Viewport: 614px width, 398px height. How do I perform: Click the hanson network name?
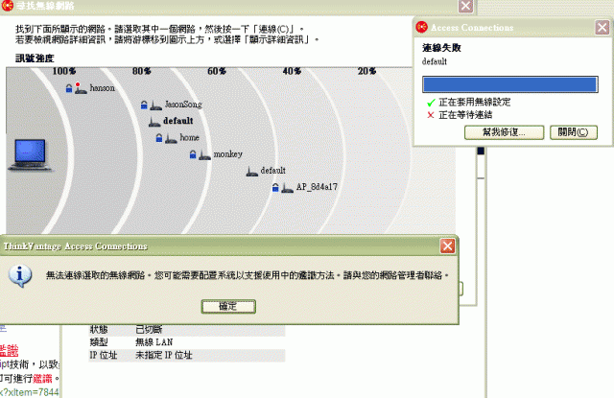[103, 88]
